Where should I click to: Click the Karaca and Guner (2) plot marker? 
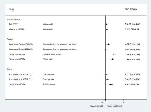coord(106,49)
